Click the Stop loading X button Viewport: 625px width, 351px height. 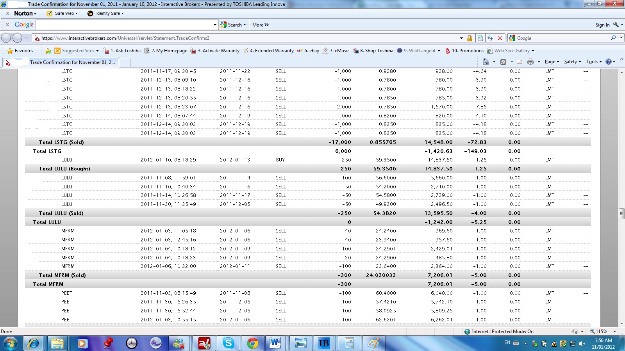pyautogui.click(x=500, y=38)
